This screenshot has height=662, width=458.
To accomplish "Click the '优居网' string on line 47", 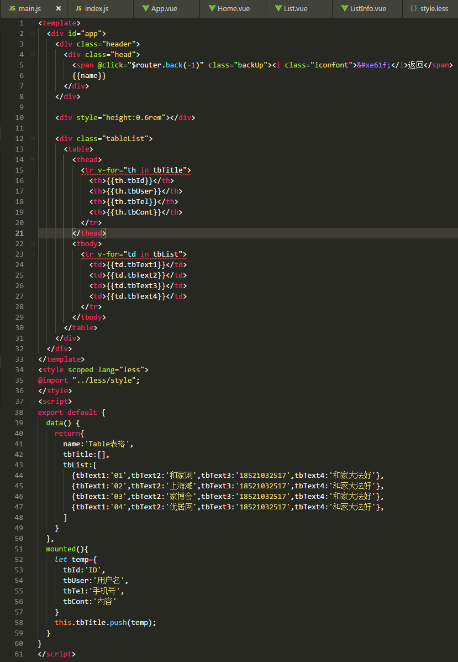I will [x=181, y=507].
